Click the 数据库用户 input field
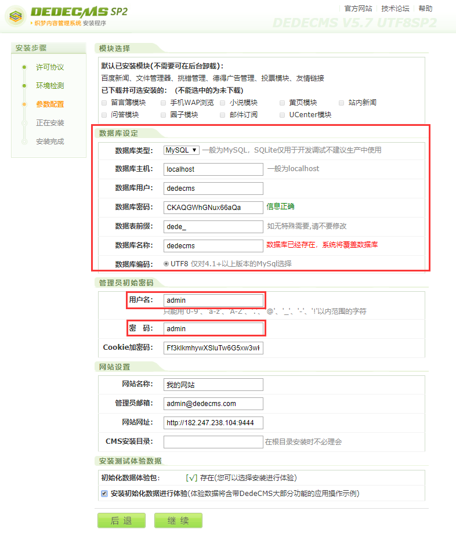This screenshot has height=536, width=456. point(213,189)
